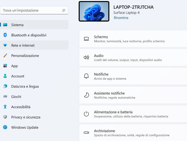Open Archiviazione storage settings

[133, 132]
